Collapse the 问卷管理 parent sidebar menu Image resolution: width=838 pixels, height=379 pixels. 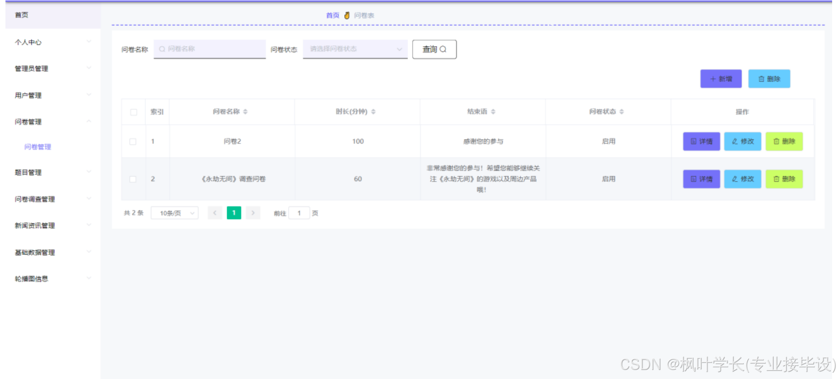point(53,121)
